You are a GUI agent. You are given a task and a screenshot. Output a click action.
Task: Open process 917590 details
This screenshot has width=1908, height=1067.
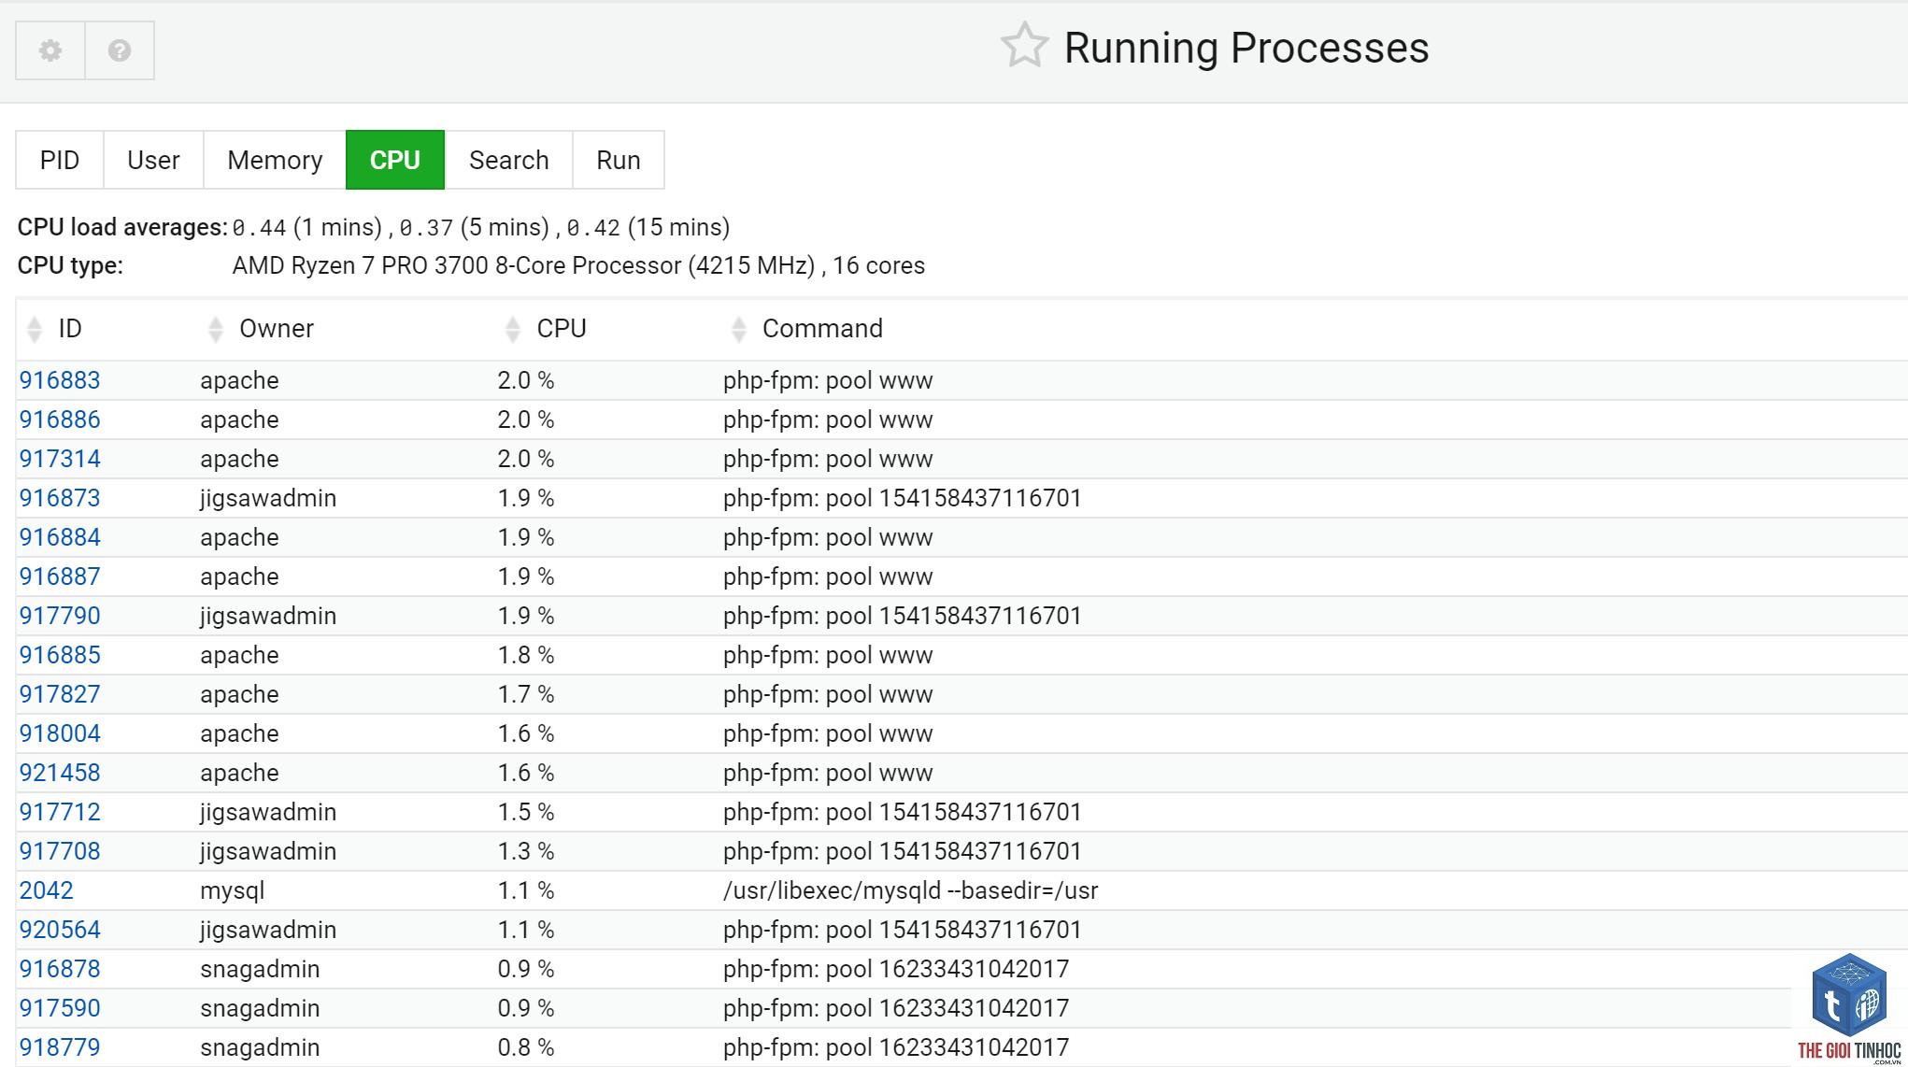[x=60, y=1008]
